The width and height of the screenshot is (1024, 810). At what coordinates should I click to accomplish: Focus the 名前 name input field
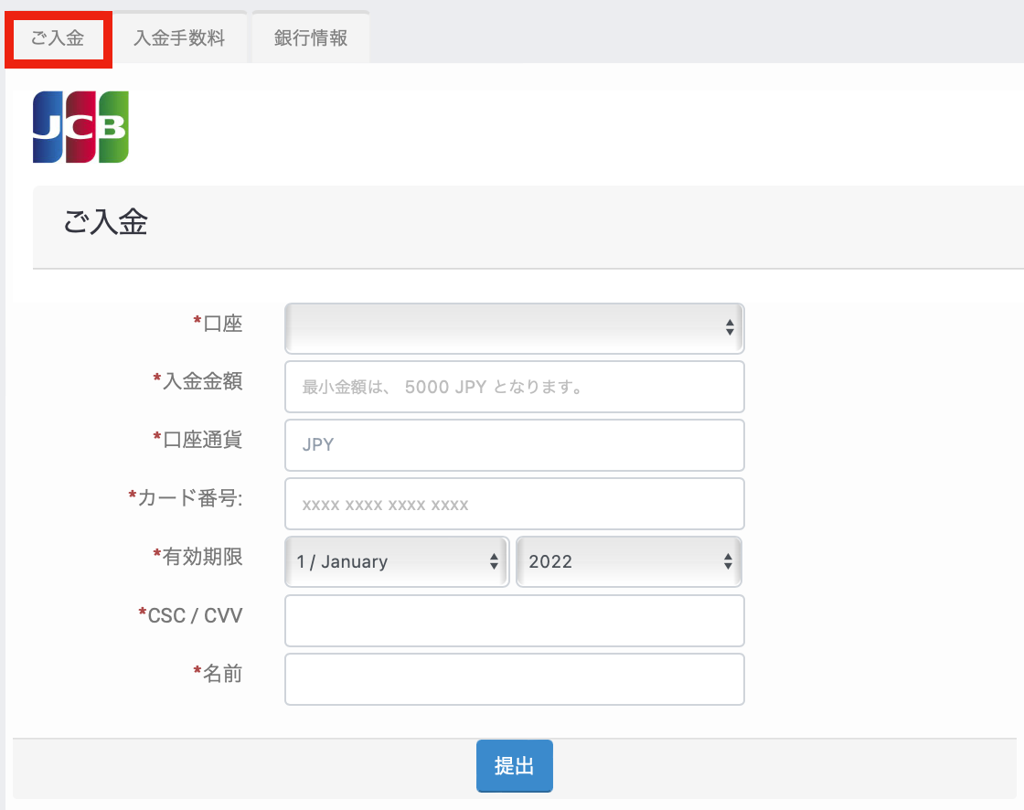(514, 679)
